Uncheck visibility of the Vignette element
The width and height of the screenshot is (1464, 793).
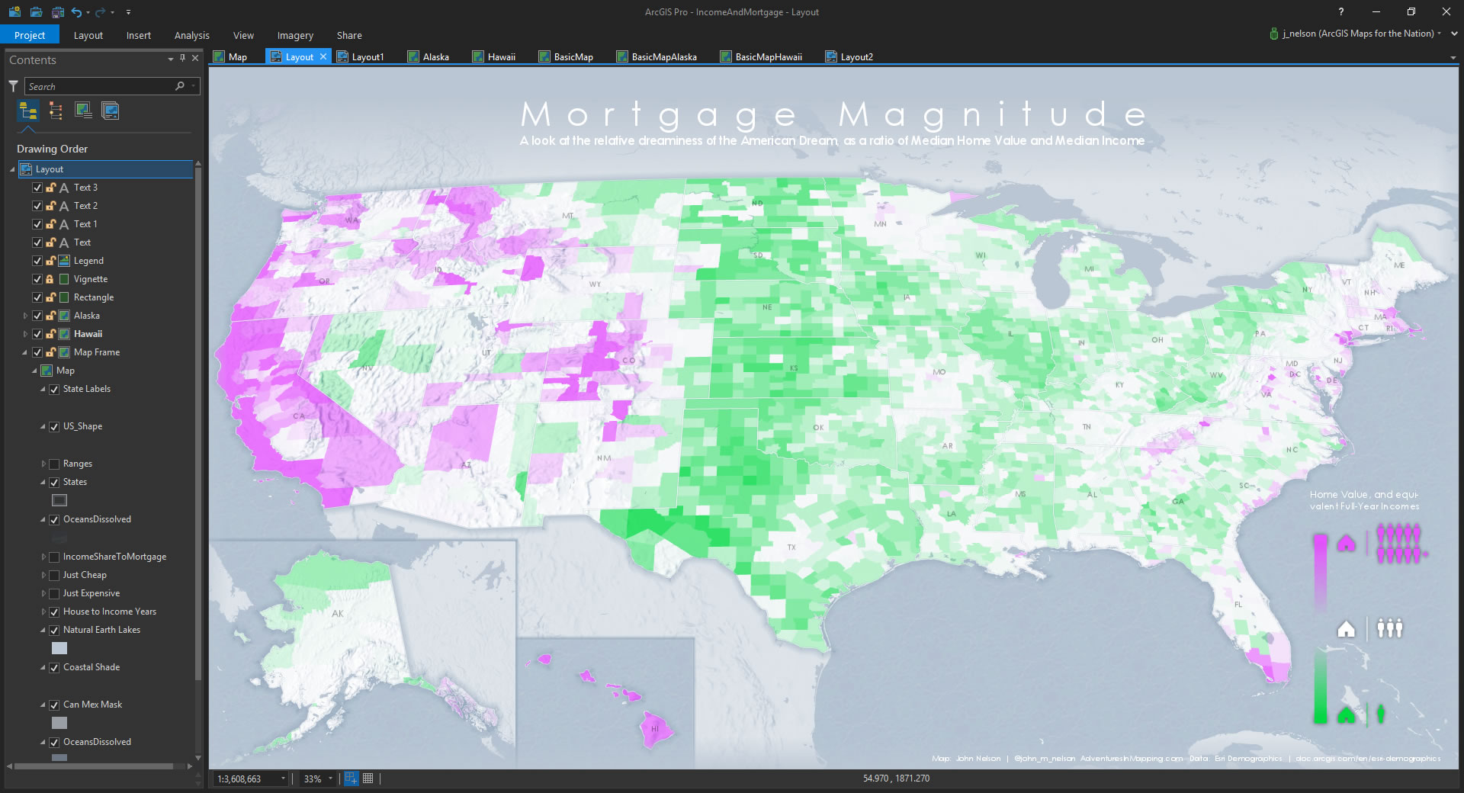pyautogui.click(x=37, y=279)
